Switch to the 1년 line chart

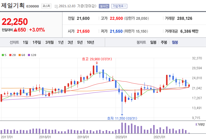coord(61,42)
